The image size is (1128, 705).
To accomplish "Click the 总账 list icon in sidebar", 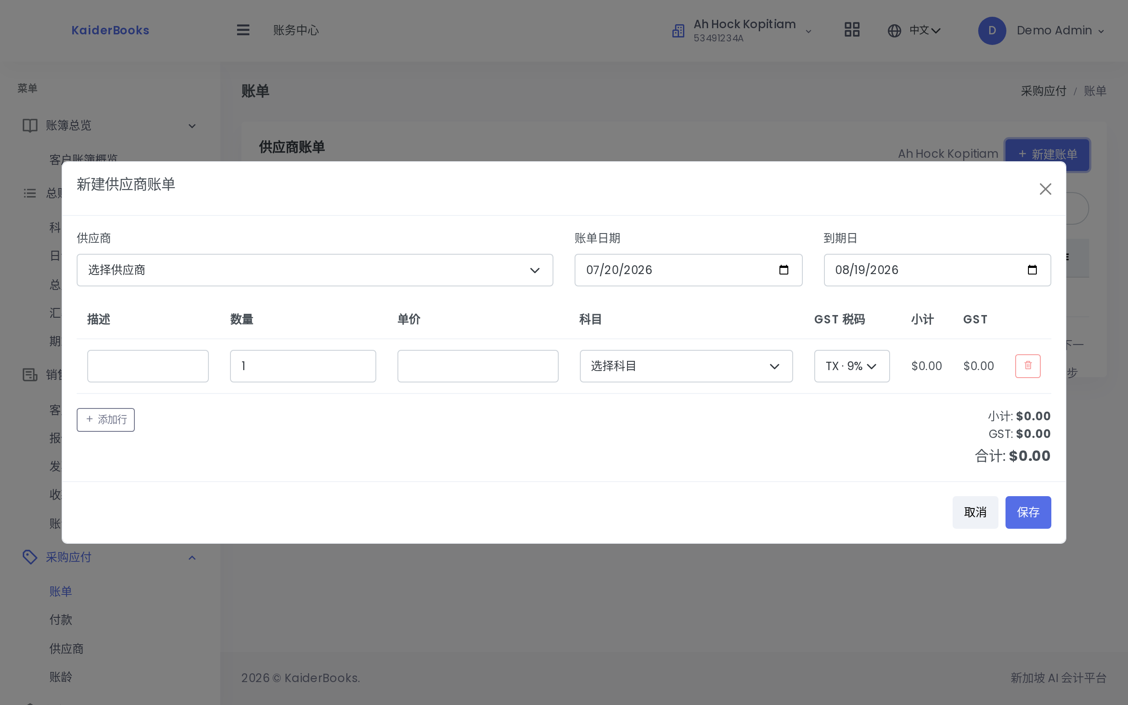I will pyautogui.click(x=30, y=193).
